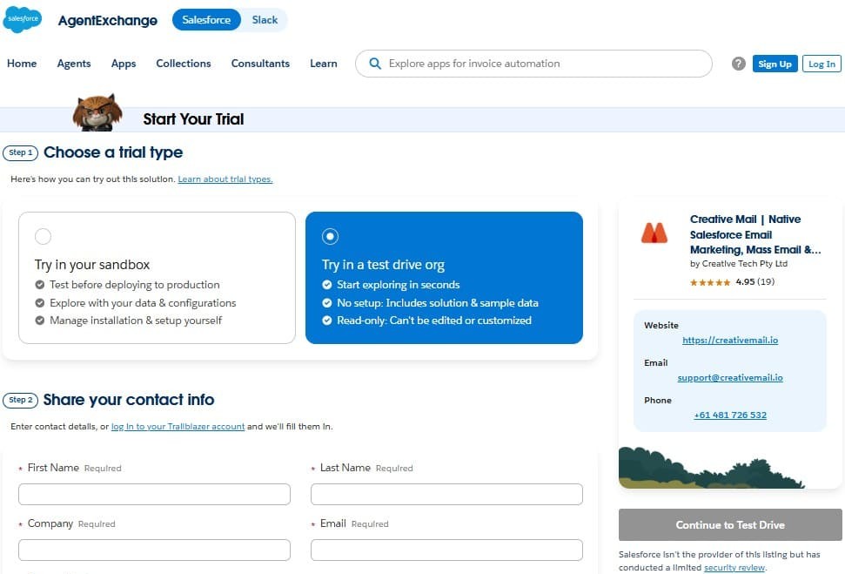Image resolution: width=845 pixels, height=574 pixels.
Task: Open log in to Trailblazer account link
Action: (x=178, y=427)
